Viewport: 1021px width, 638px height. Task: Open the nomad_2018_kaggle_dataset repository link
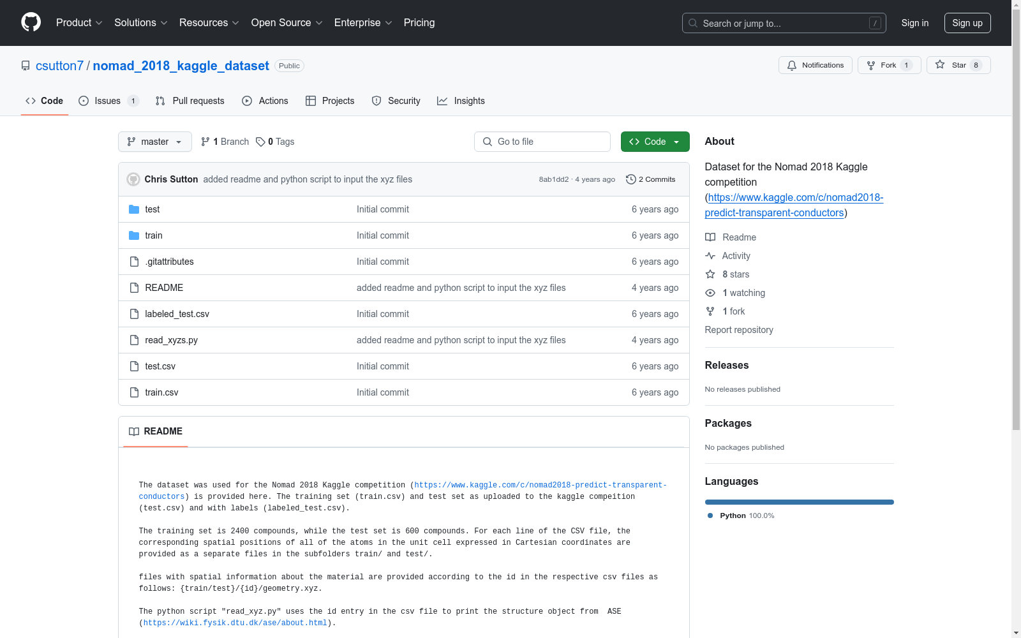tap(181, 66)
